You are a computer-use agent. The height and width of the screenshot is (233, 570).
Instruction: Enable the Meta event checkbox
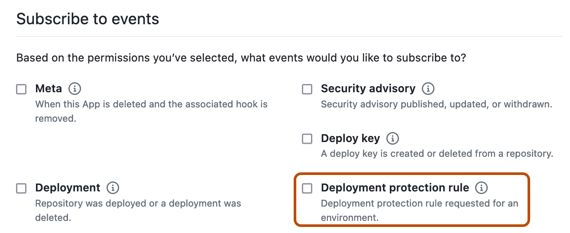point(21,89)
